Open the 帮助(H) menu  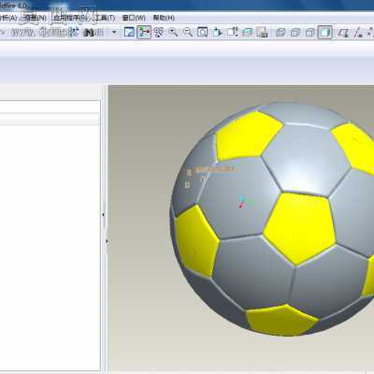(164, 18)
